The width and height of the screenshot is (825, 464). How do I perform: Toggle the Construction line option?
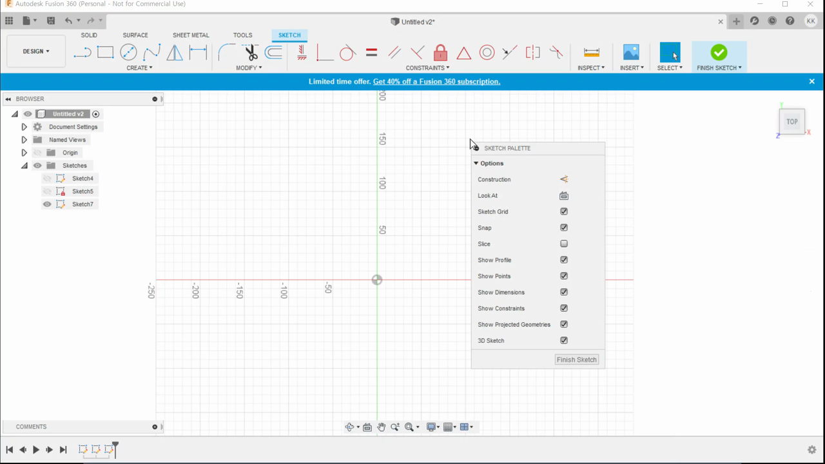click(x=564, y=179)
